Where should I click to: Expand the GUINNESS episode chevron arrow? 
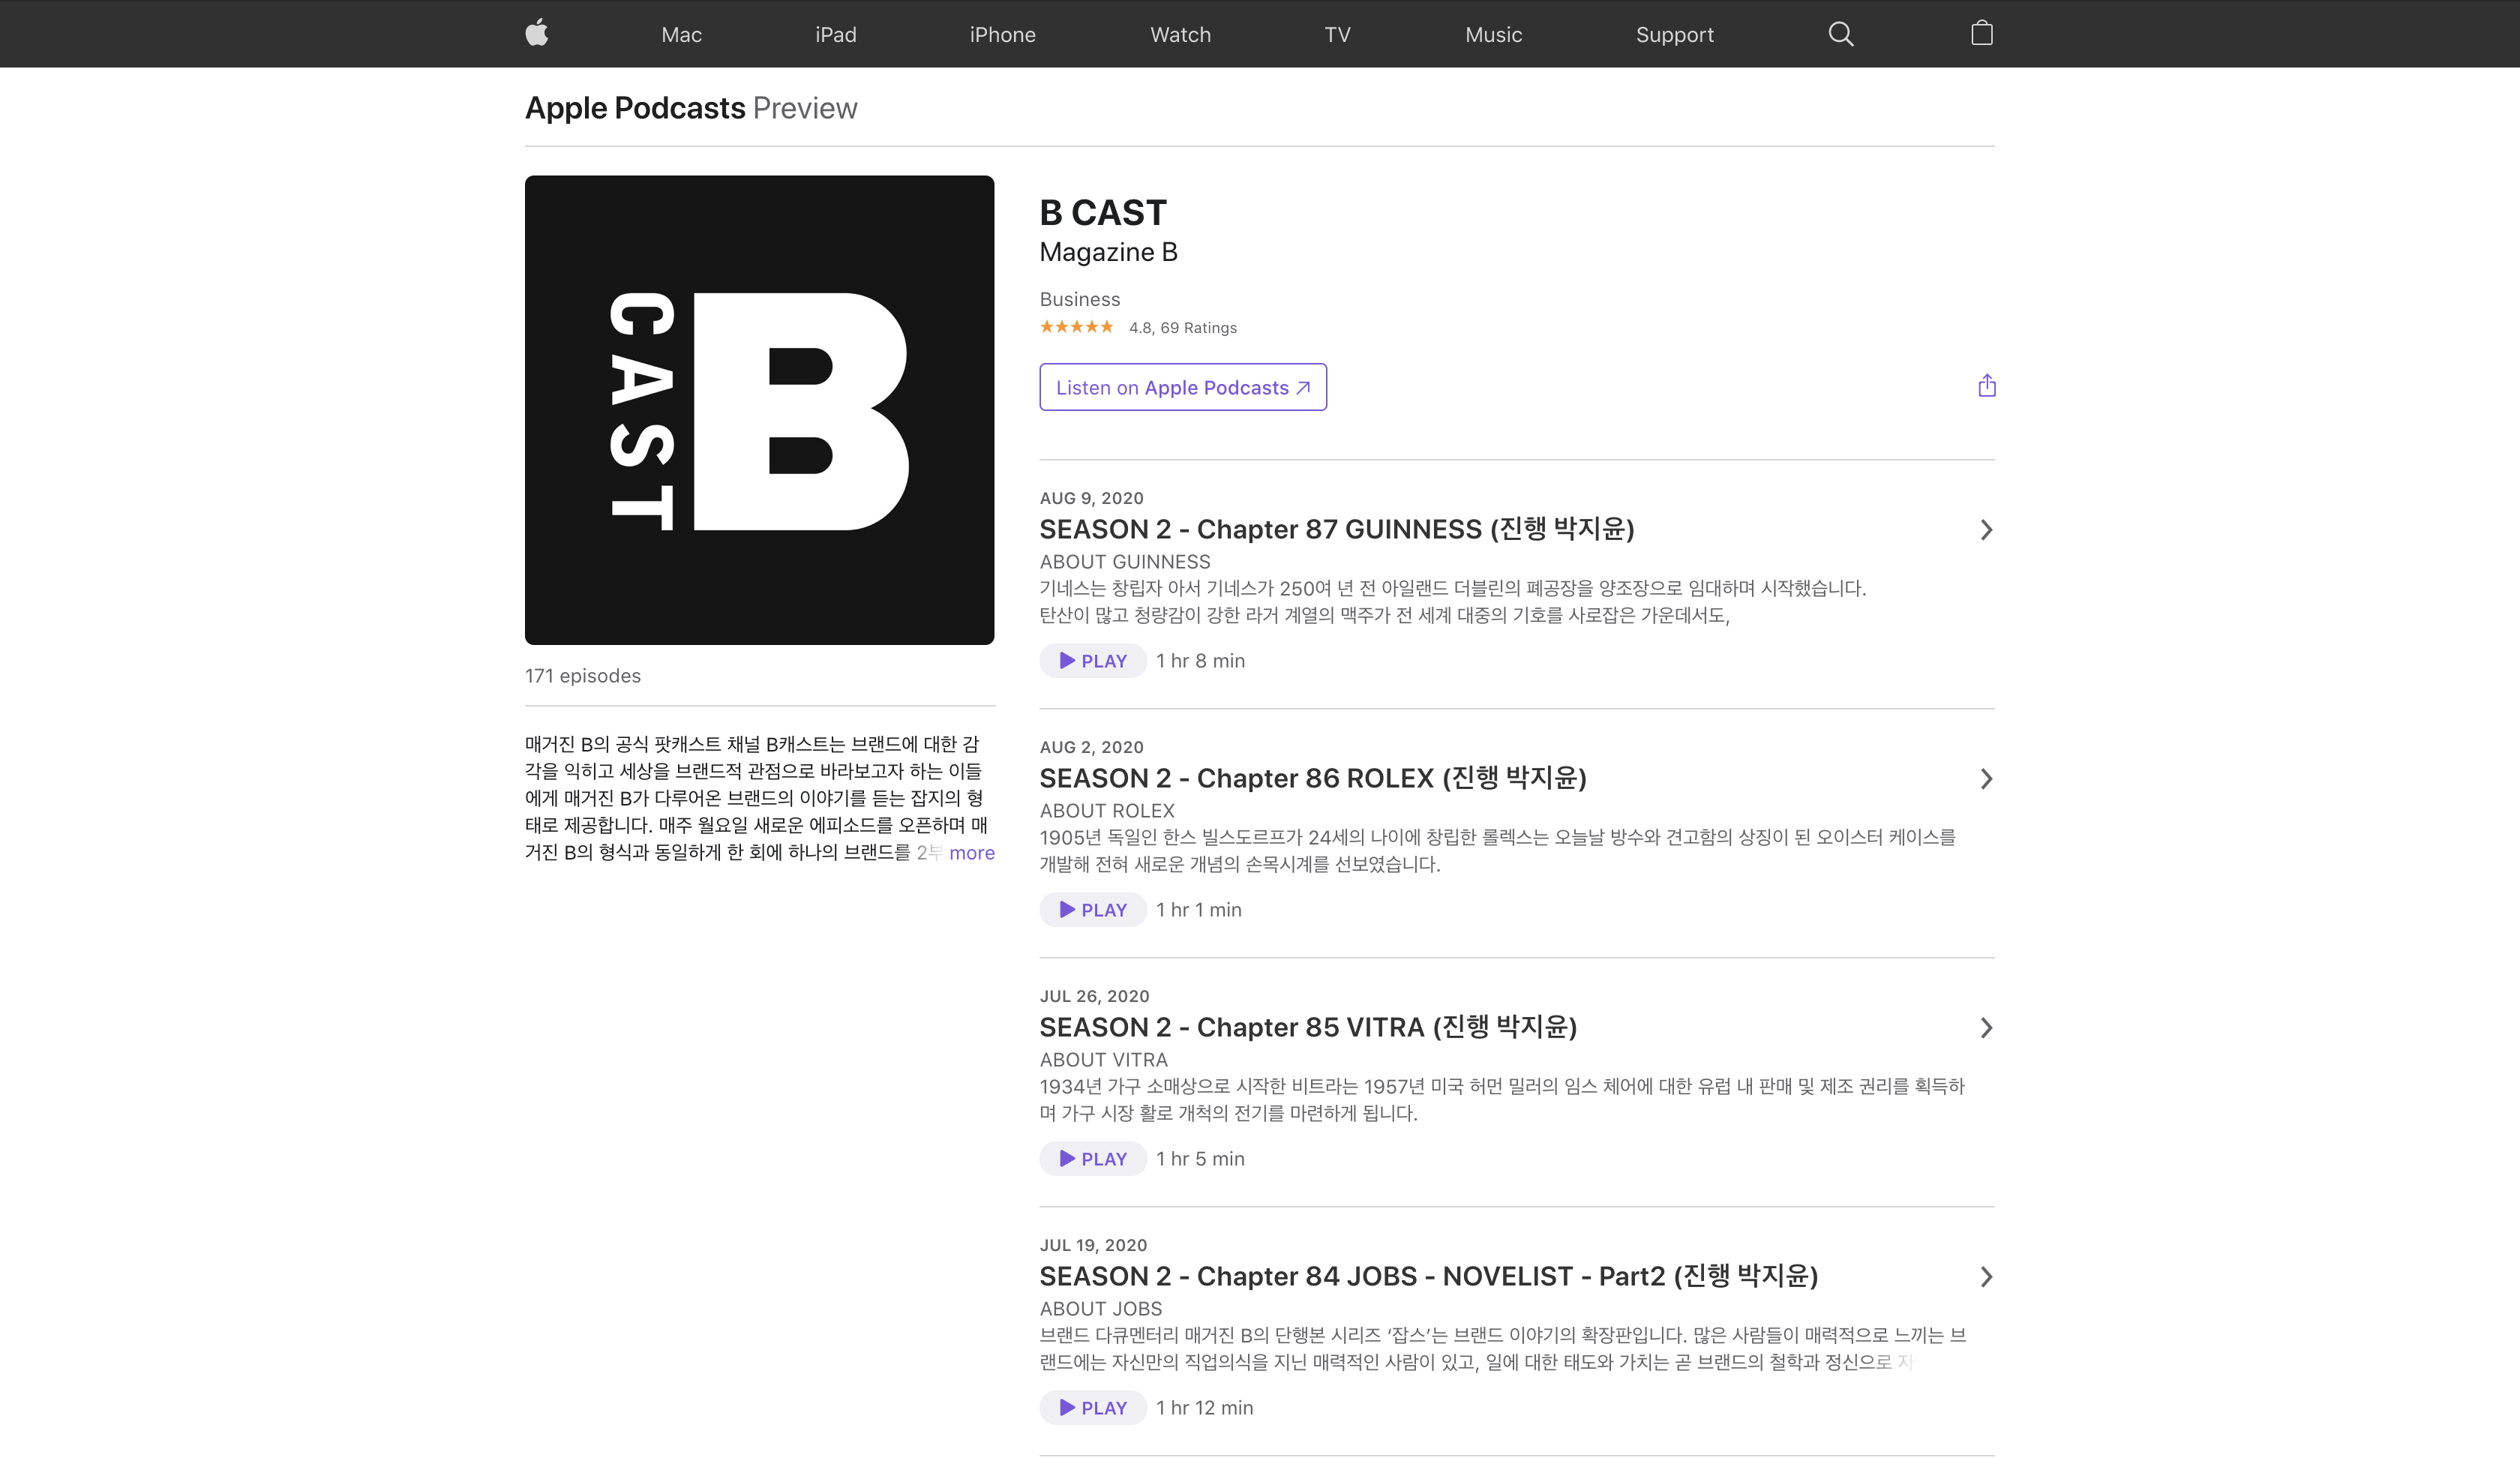pos(1986,530)
